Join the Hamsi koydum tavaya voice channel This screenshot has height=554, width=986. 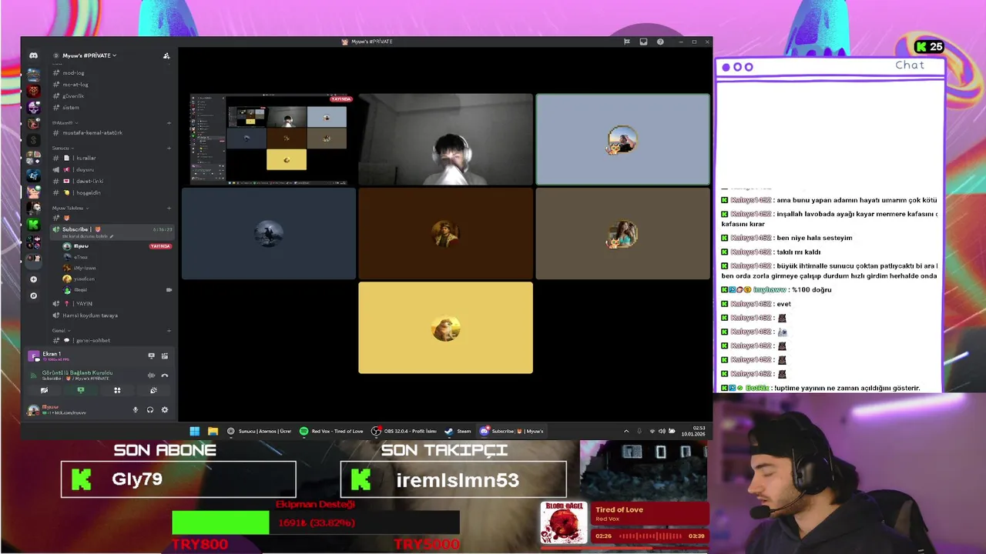pos(112,315)
